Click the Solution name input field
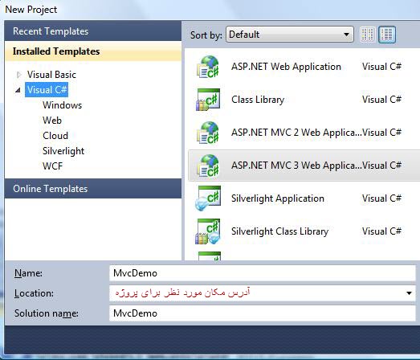 pyautogui.click(x=263, y=313)
